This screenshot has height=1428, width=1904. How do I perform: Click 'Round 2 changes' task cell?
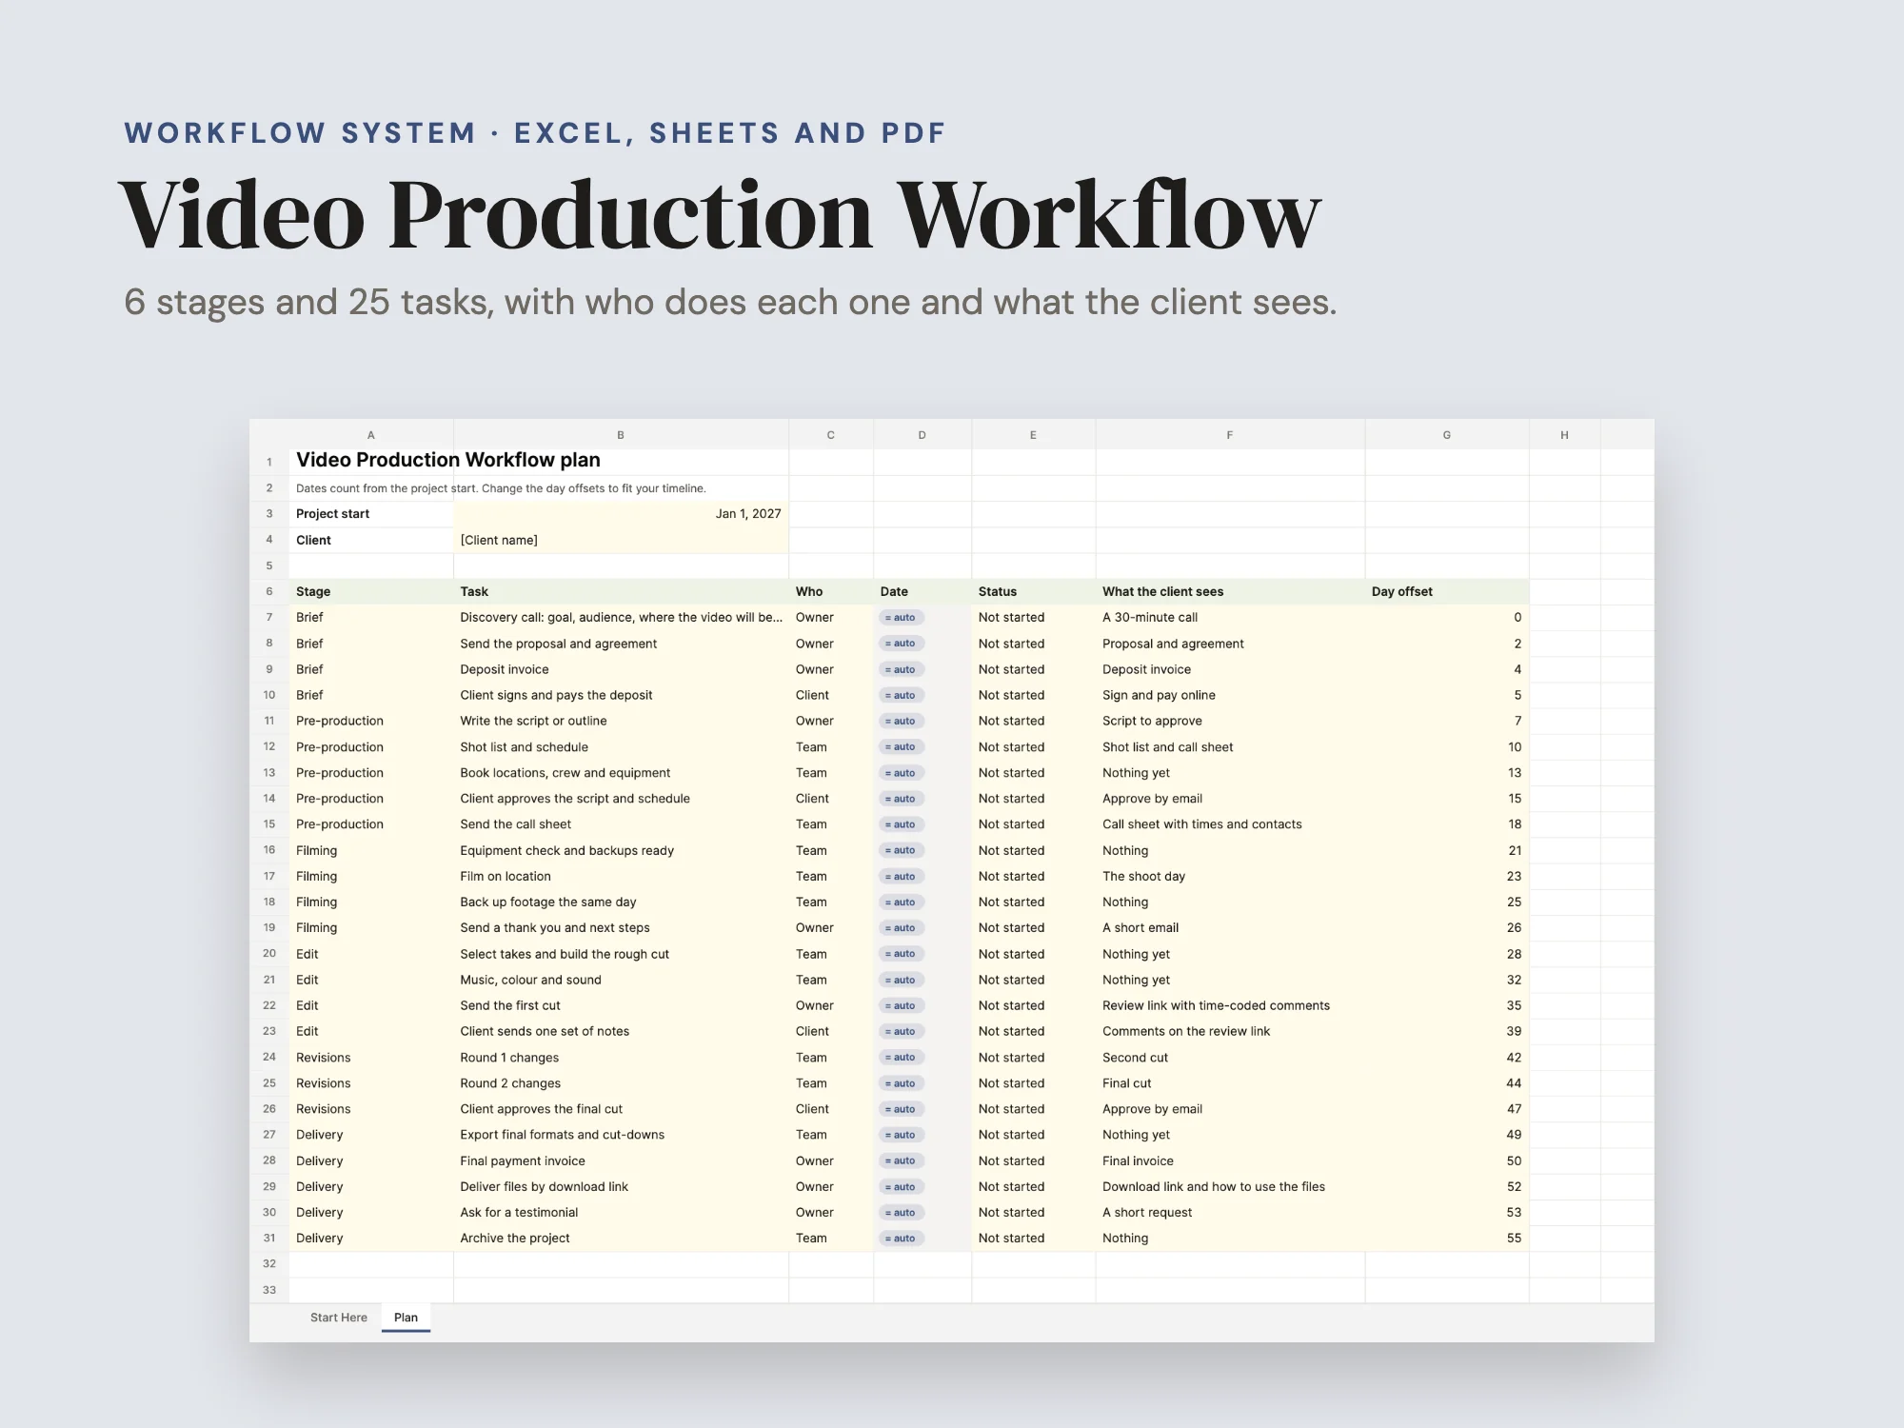(621, 1083)
